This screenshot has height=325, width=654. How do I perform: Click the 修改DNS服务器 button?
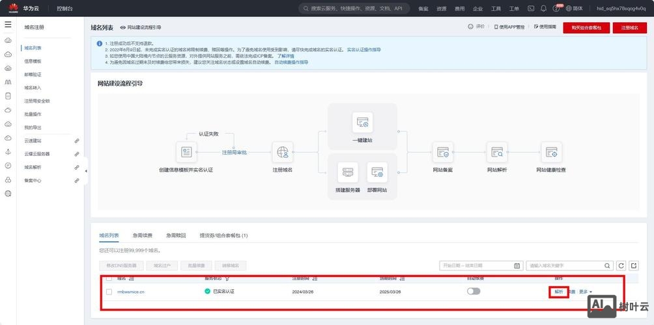tap(121, 265)
